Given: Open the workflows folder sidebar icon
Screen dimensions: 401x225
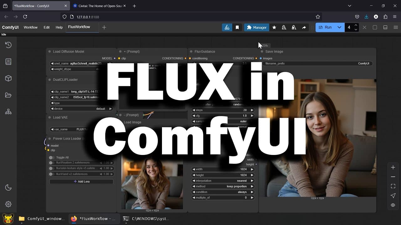Looking at the screenshot, I should (x=8, y=95).
